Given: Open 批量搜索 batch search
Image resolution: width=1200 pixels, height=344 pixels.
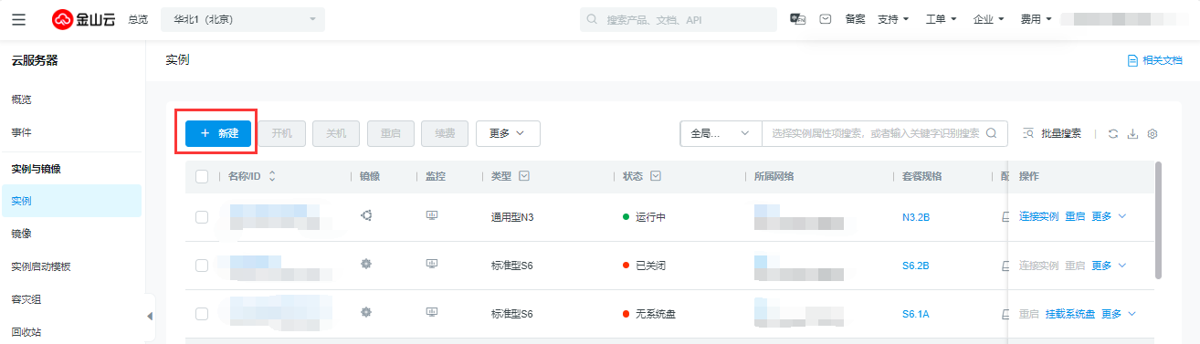Looking at the screenshot, I should (x=1052, y=133).
